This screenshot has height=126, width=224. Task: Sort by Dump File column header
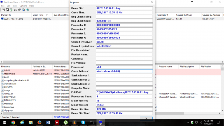click(16, 15)
